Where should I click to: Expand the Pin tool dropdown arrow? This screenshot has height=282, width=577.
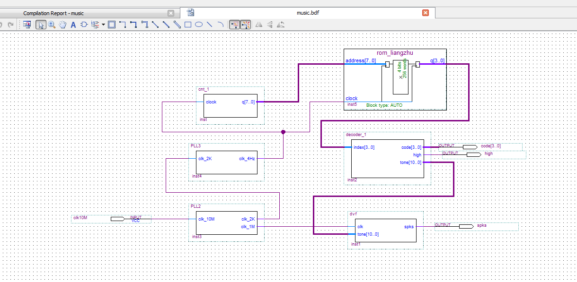103,25
